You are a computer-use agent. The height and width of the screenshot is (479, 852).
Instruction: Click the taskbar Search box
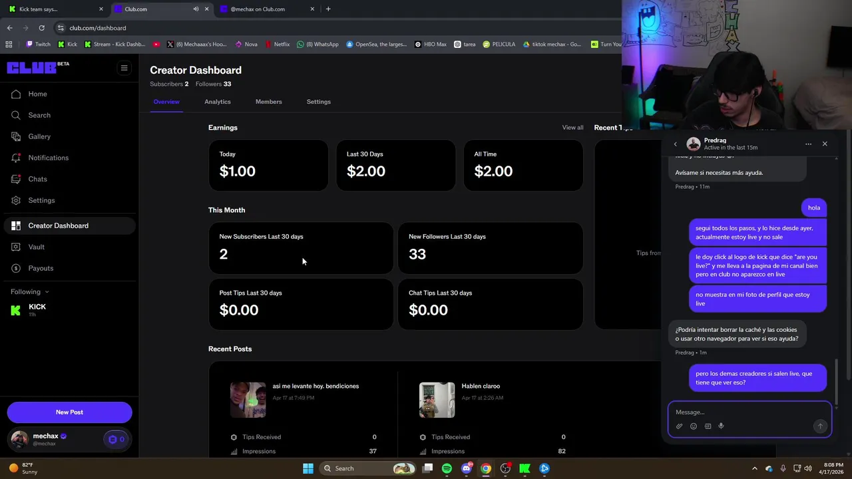pyautogui.click(x=368, y=468)
